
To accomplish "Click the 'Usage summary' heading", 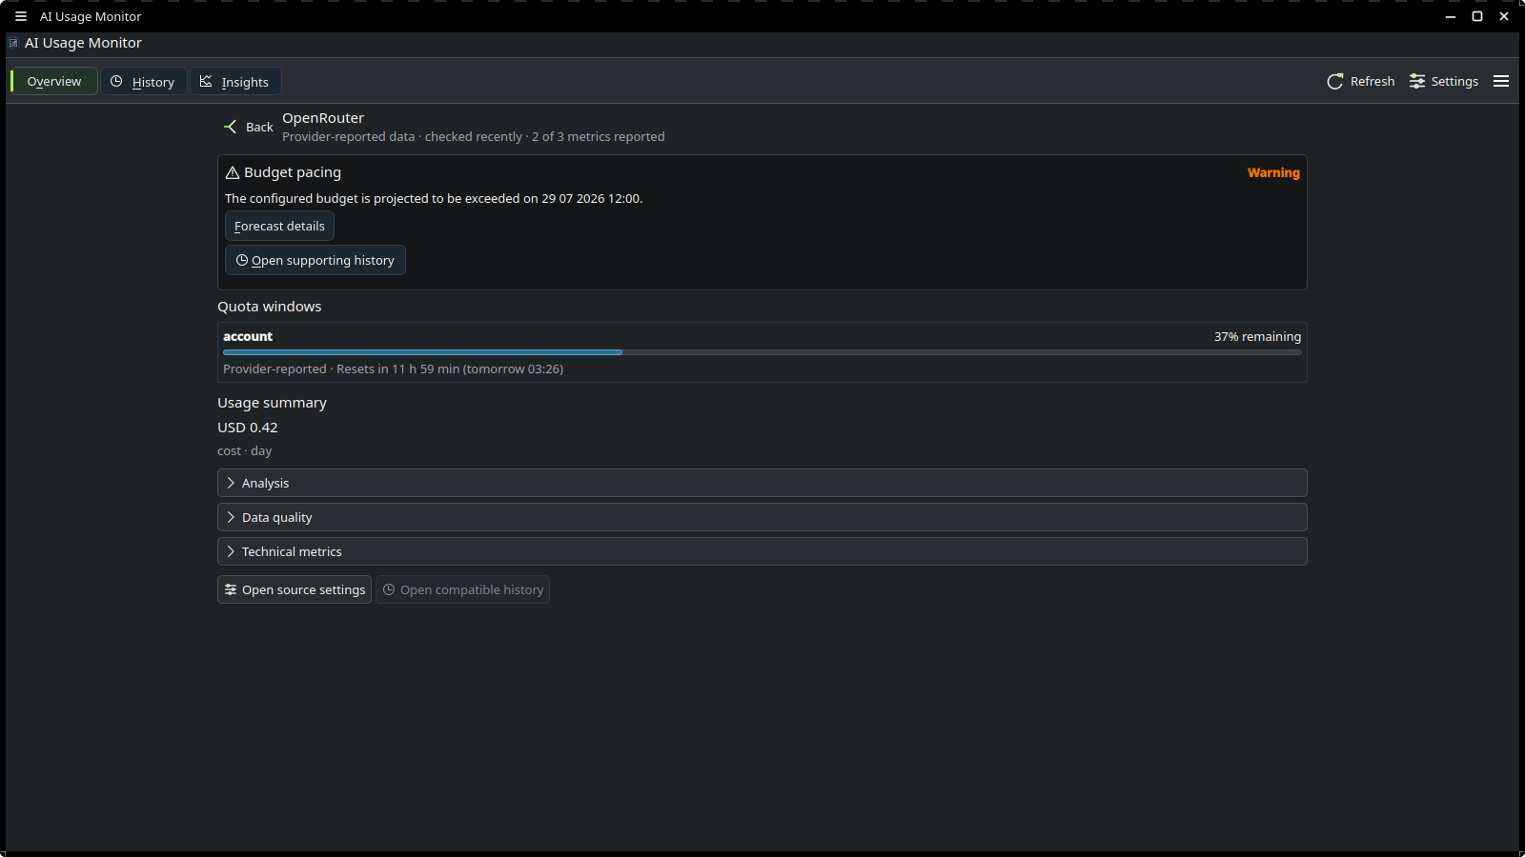I will point(272,403).
